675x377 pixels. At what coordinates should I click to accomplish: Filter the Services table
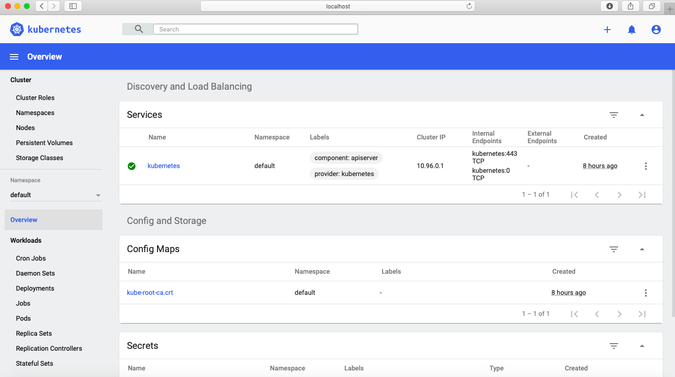[614, 115]
